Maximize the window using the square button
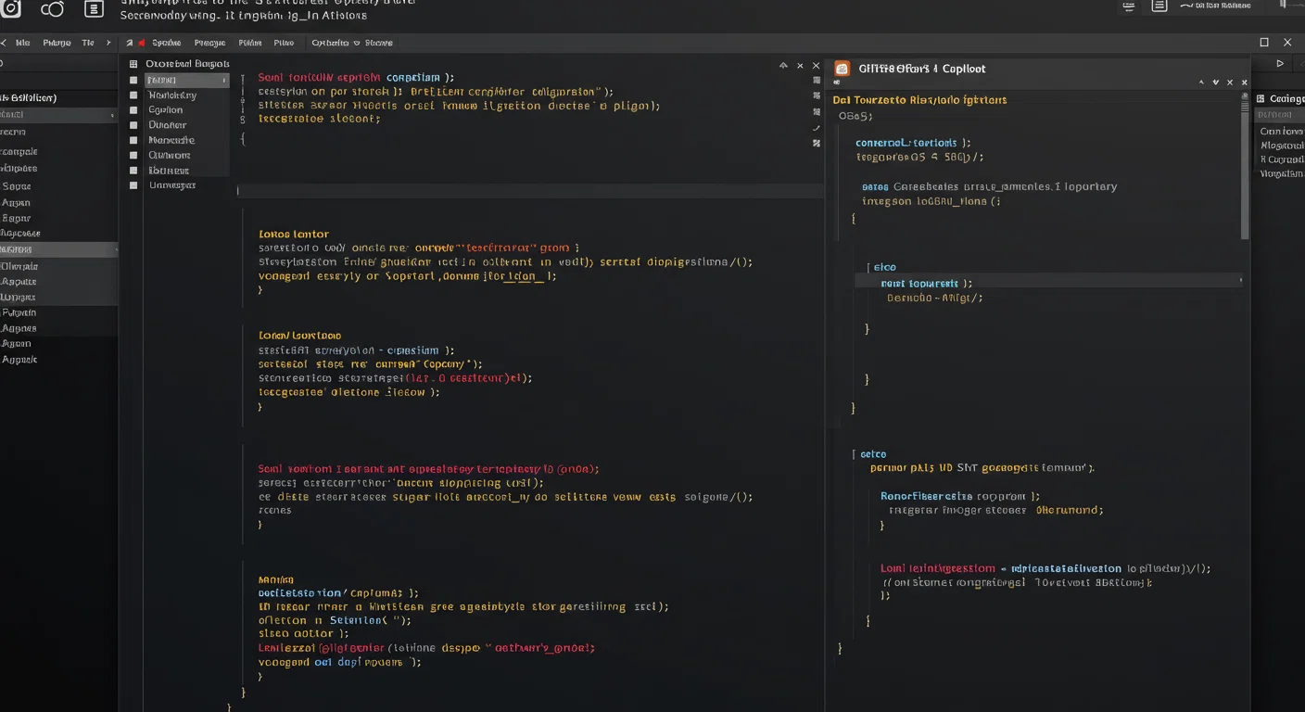The height and width of the screenshot is (712, 1305). (1264, 43)
